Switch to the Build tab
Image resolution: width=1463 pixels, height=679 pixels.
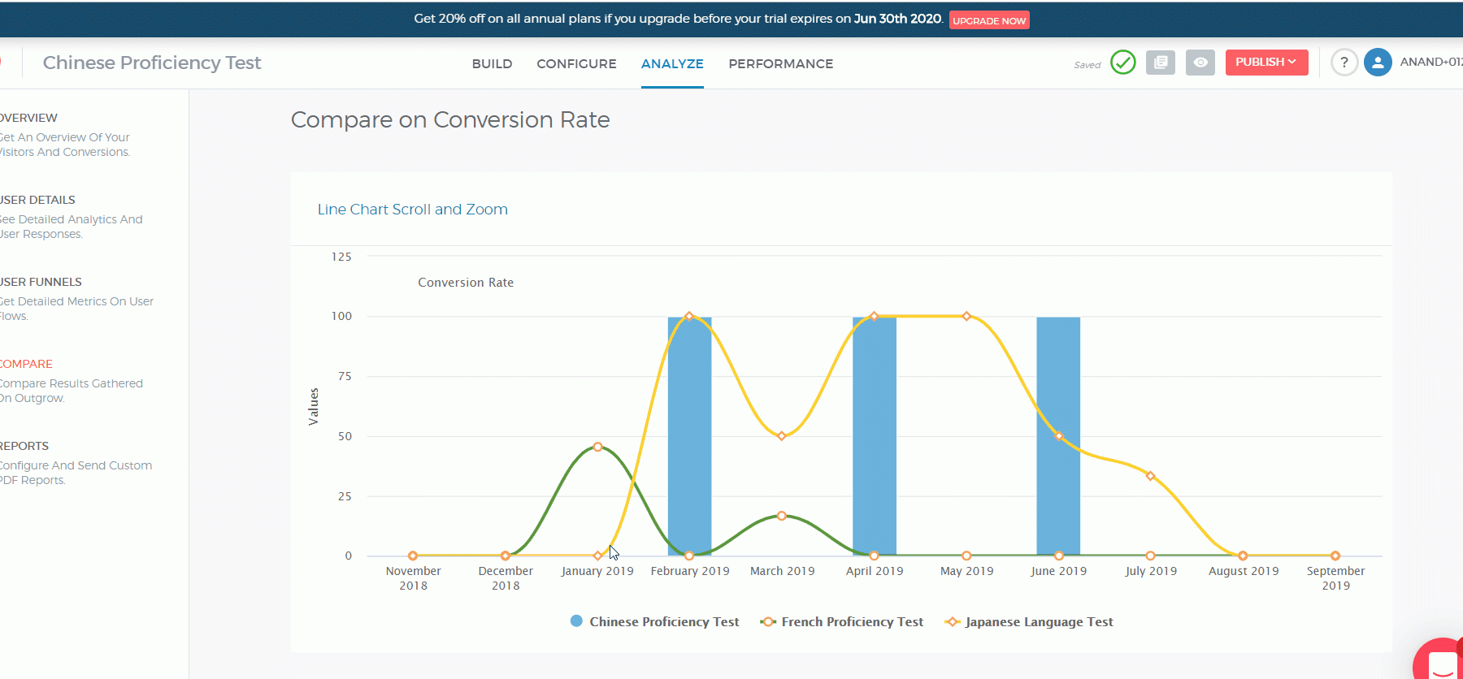click(492, 64)
